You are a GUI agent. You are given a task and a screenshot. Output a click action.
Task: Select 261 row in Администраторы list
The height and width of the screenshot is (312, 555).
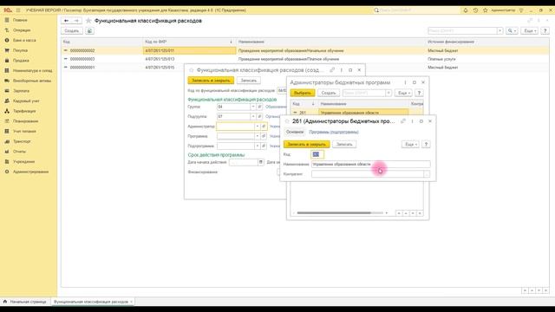[x=356, y=113]
